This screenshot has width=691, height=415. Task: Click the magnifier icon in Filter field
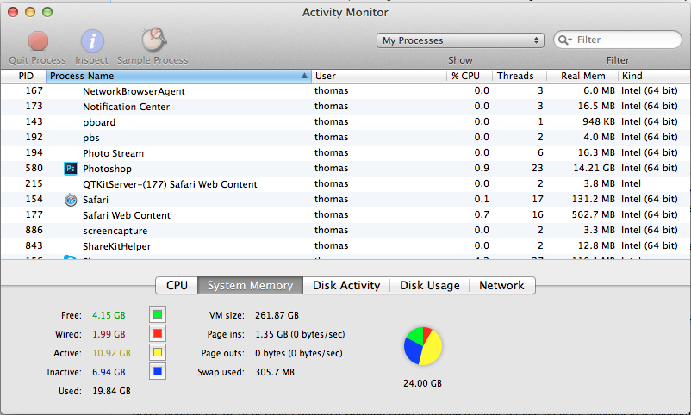pyautogui.click(x=564, y=40)
